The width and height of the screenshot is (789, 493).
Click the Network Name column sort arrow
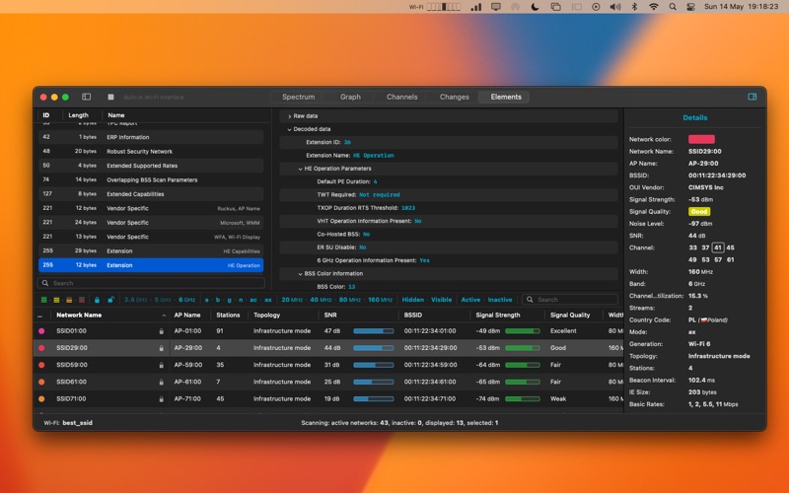coord(164,316)
